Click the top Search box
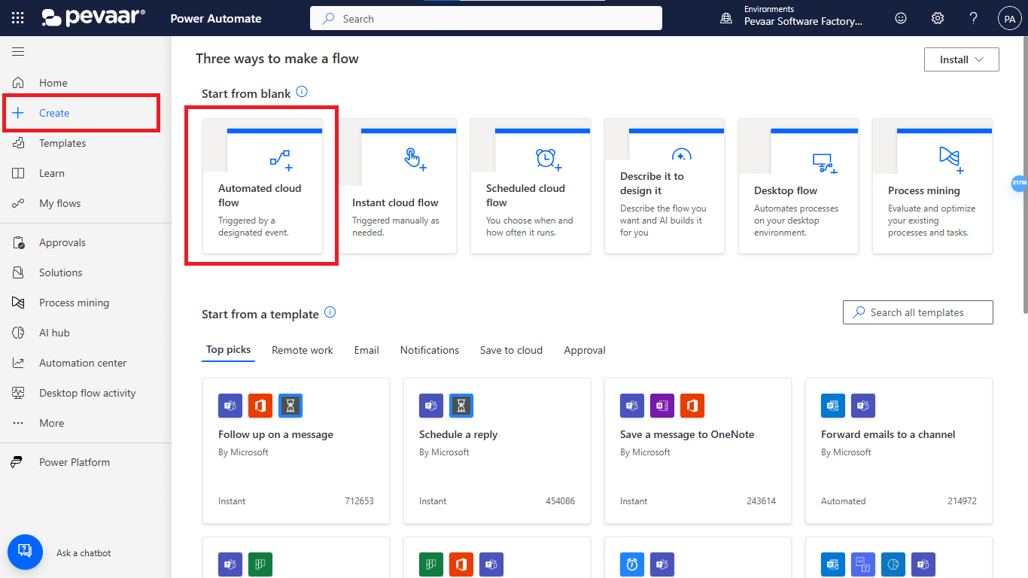Viewport: 1028px width, 578px height. 486,19
